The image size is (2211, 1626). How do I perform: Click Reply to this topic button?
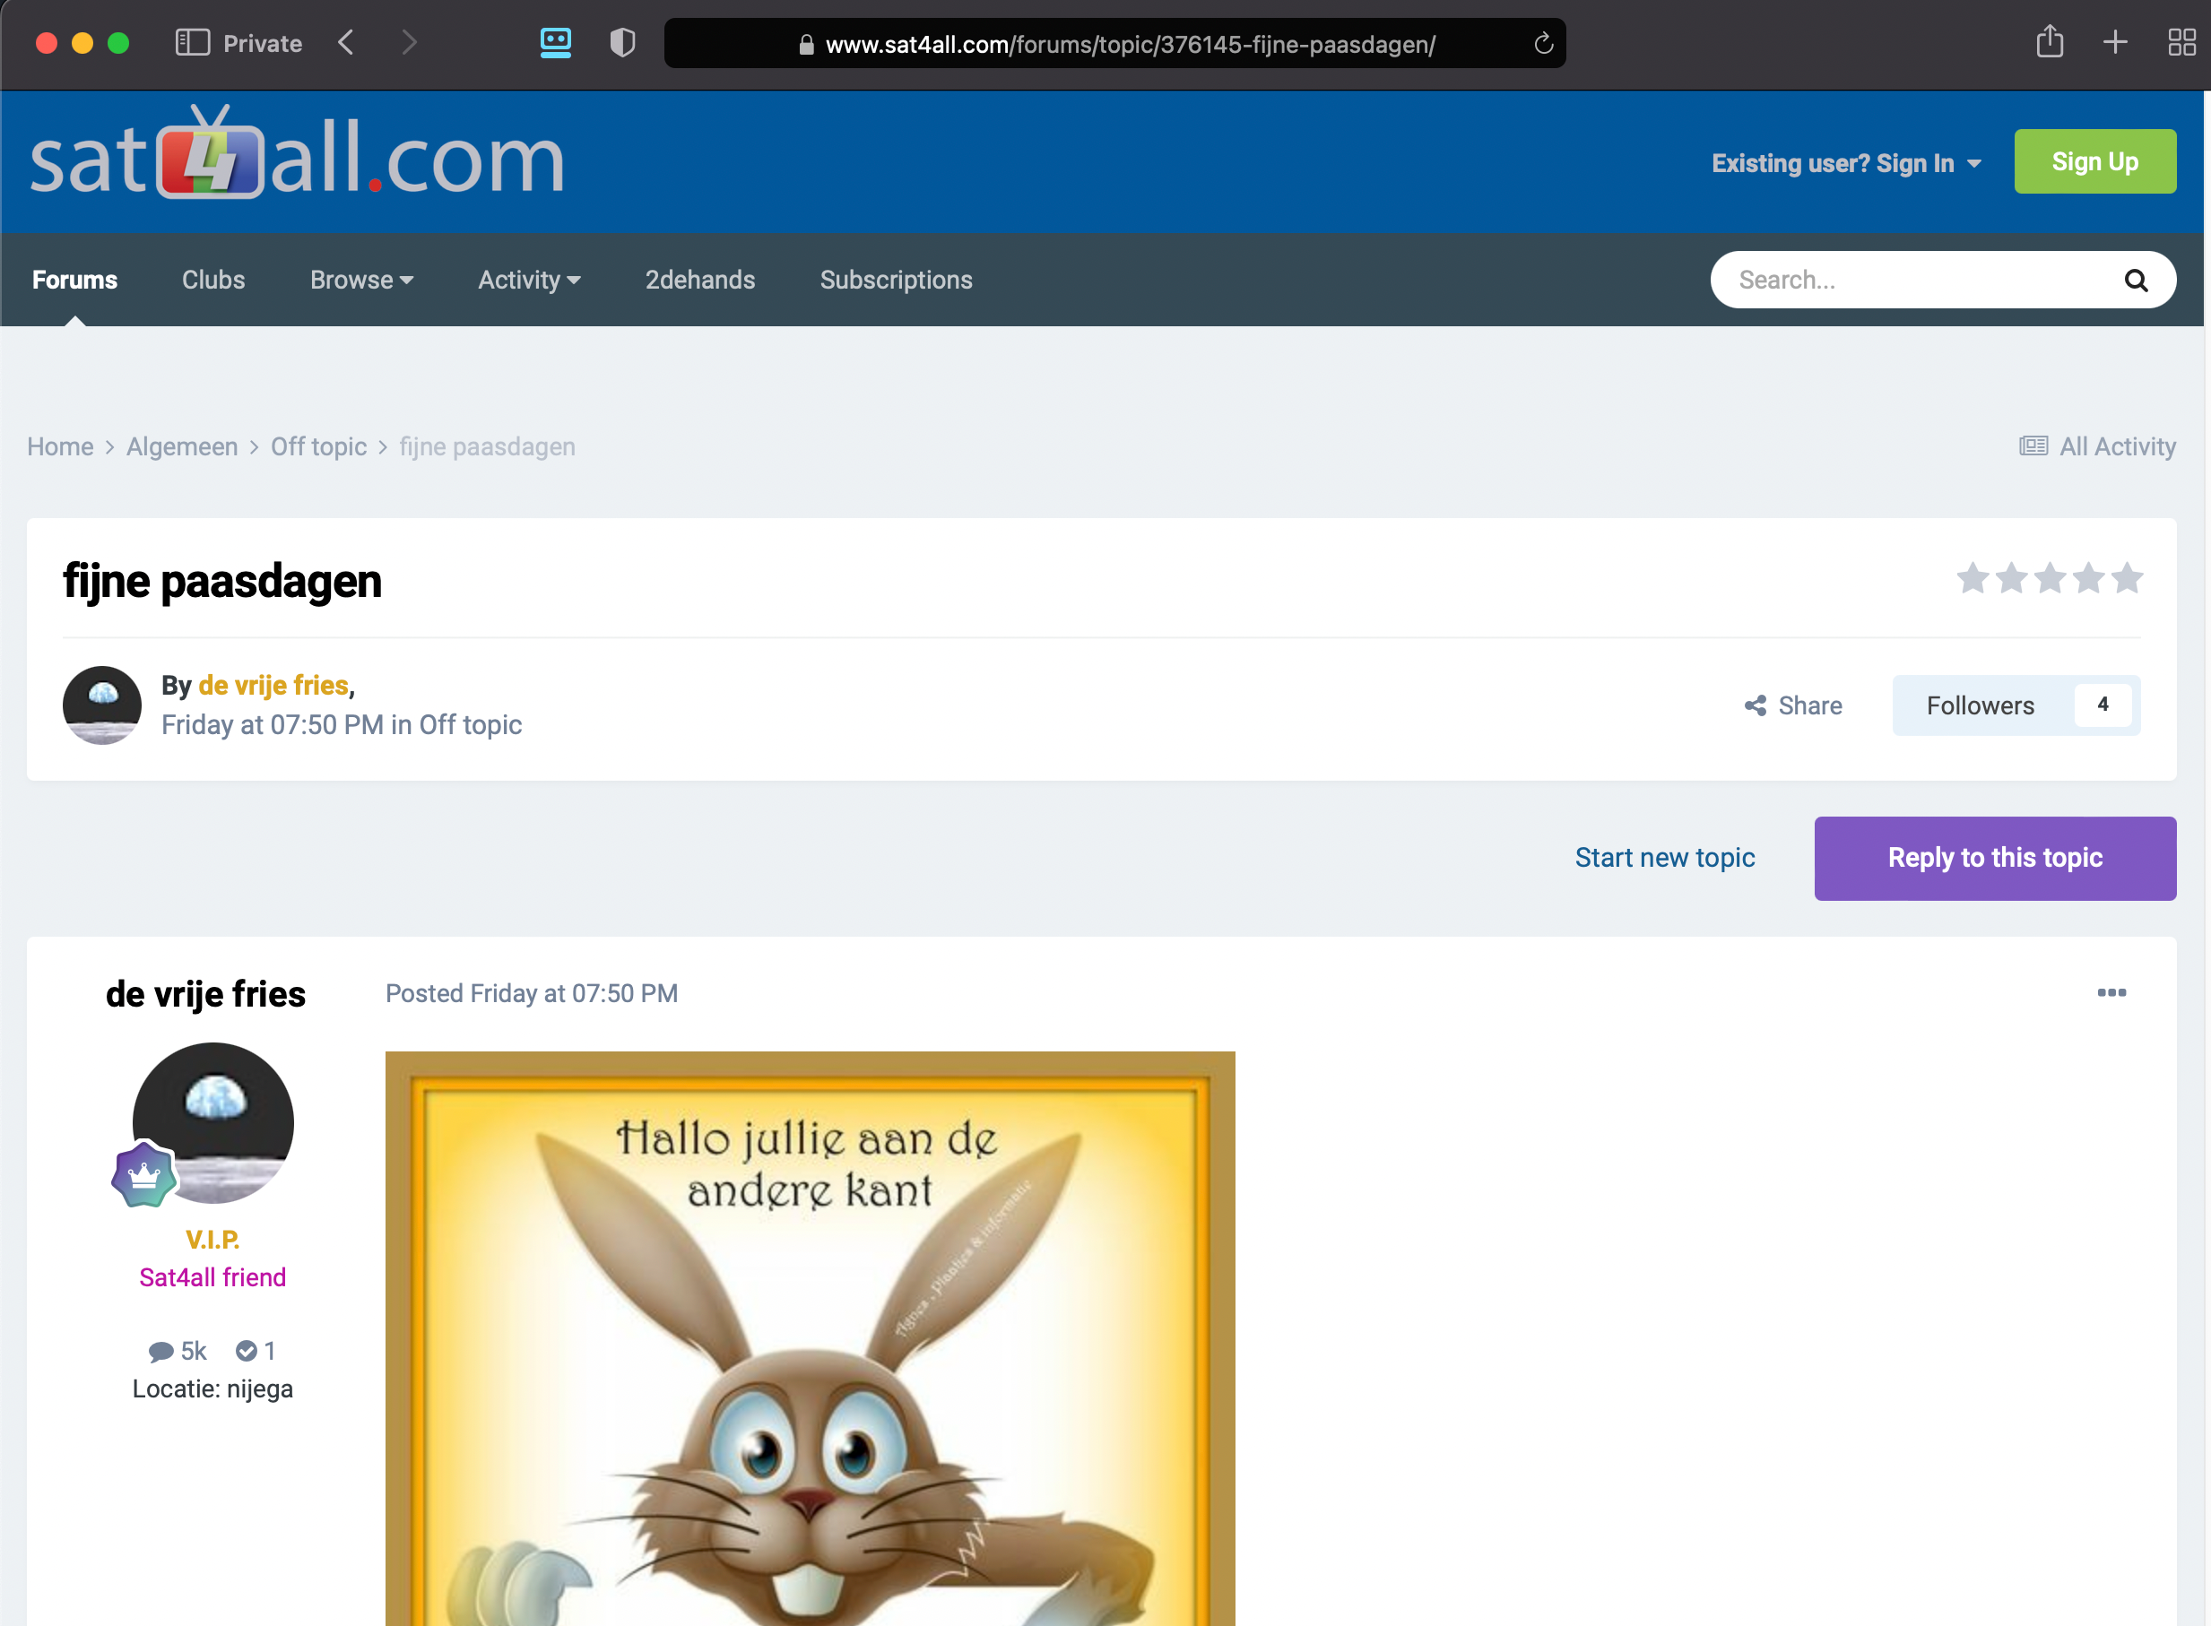coord(1994,859)
